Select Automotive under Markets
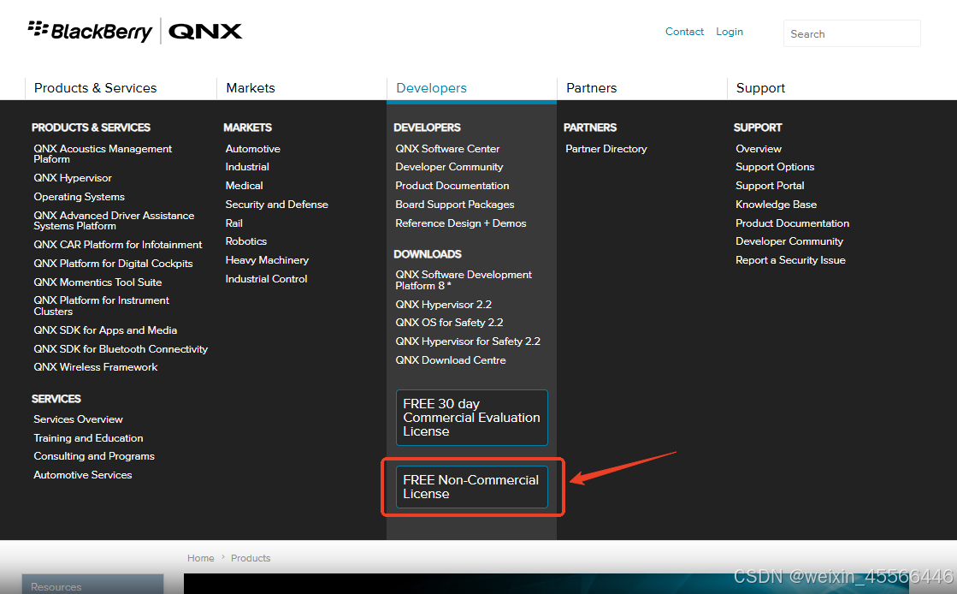957x594 pixels. pos(252,149)
